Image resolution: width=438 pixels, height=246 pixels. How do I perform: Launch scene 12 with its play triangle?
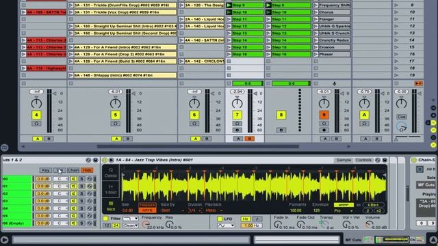click(396, 26)
